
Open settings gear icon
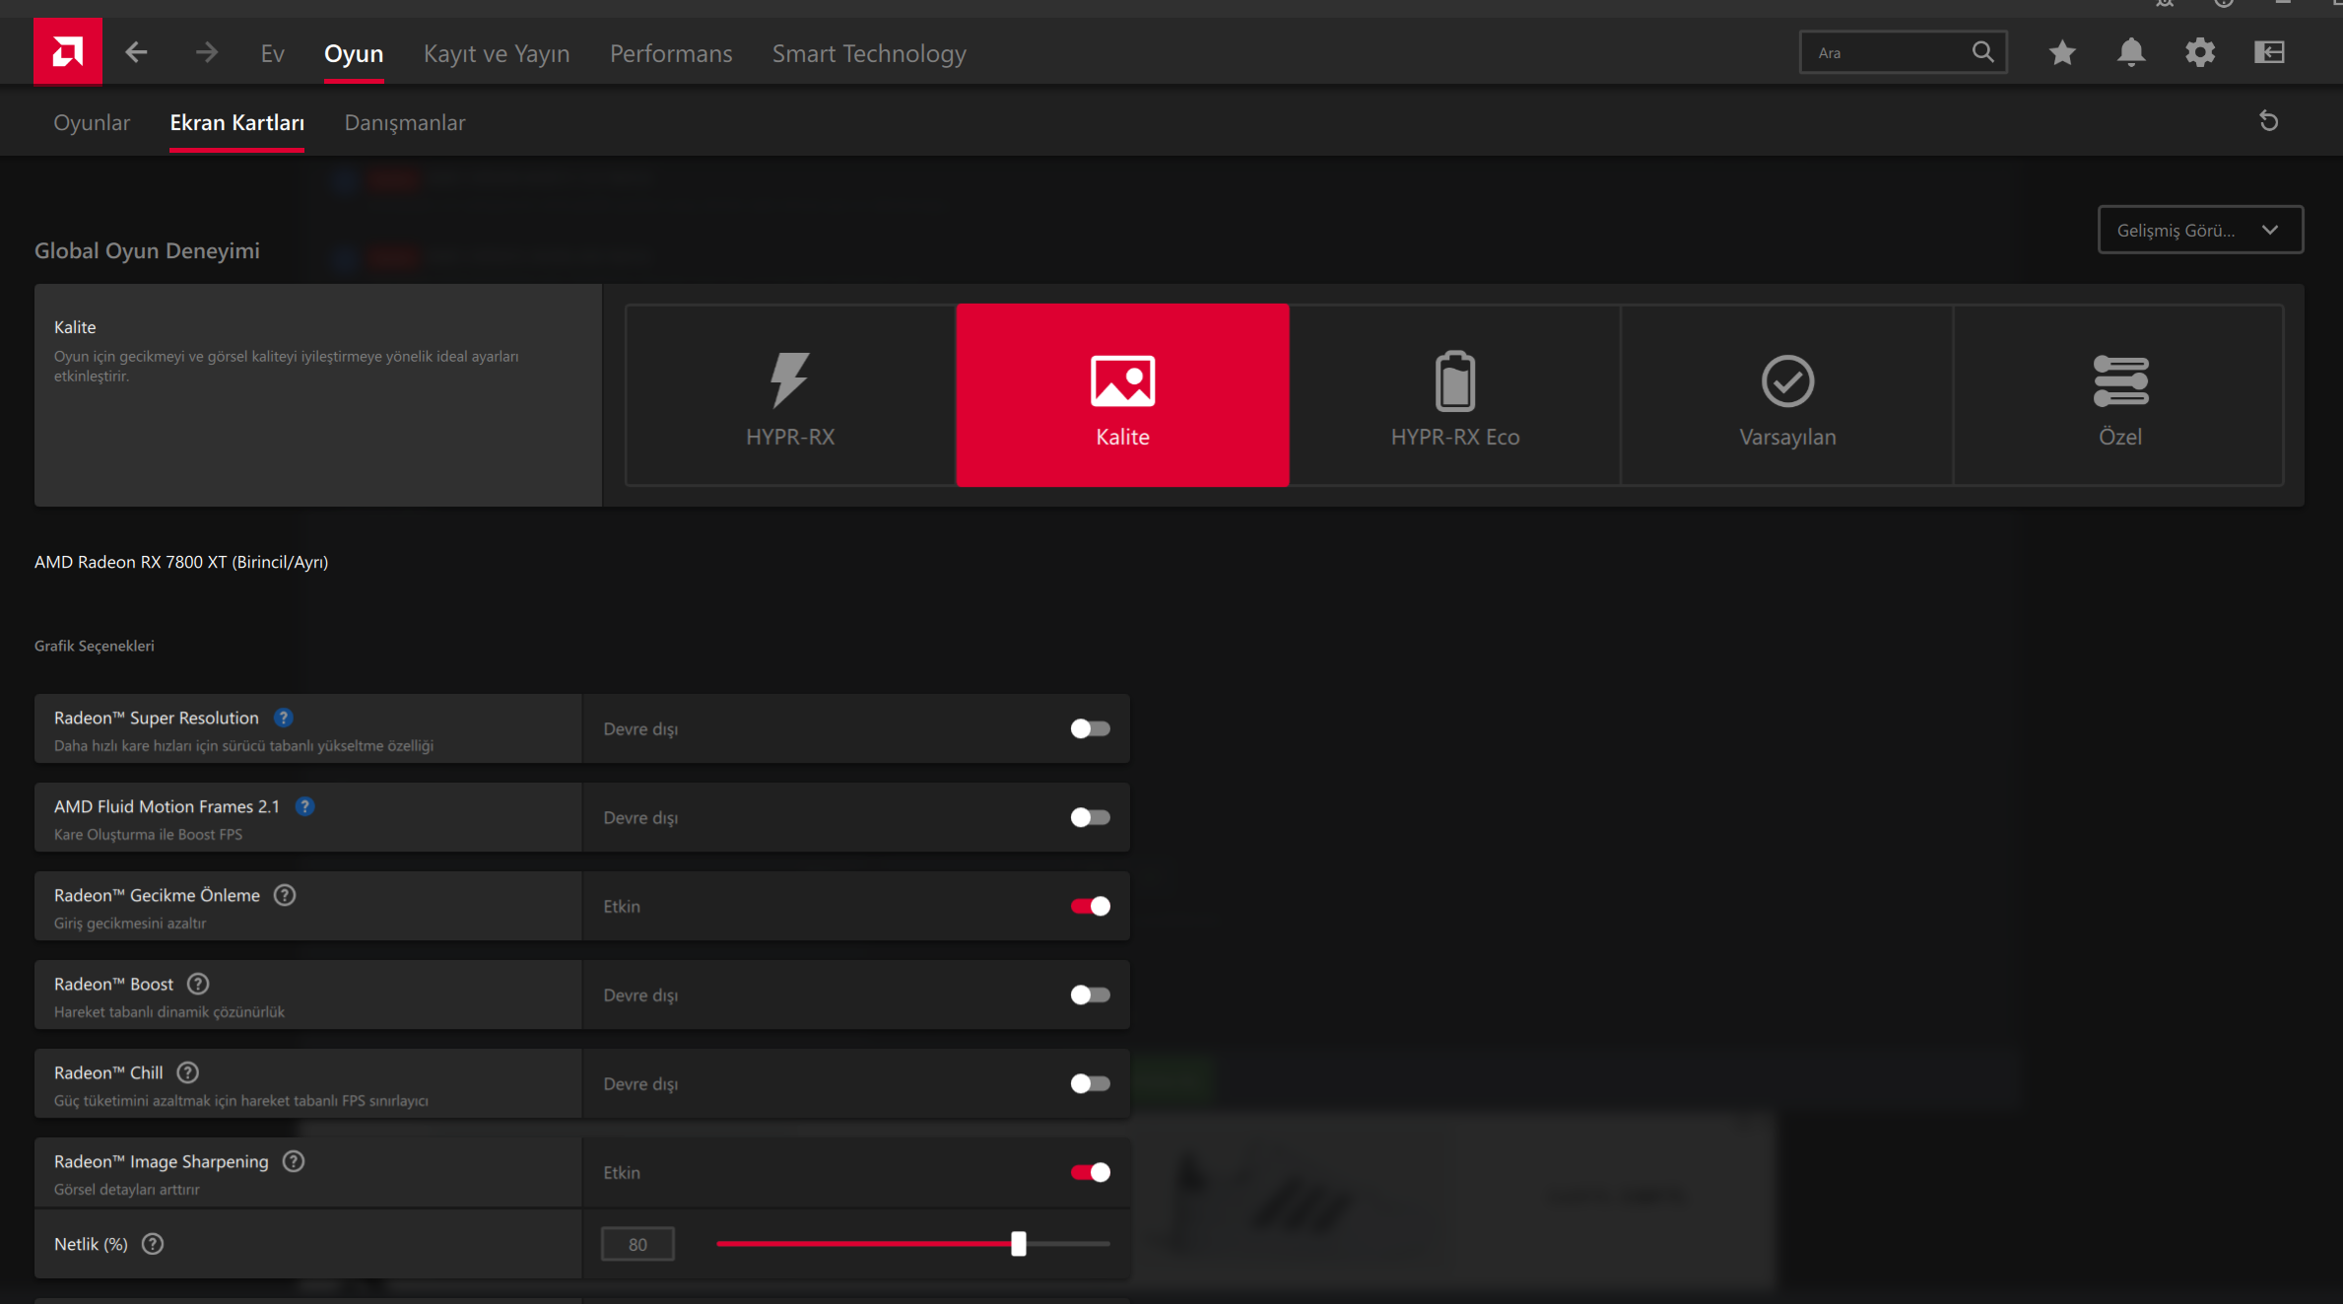2199,52
